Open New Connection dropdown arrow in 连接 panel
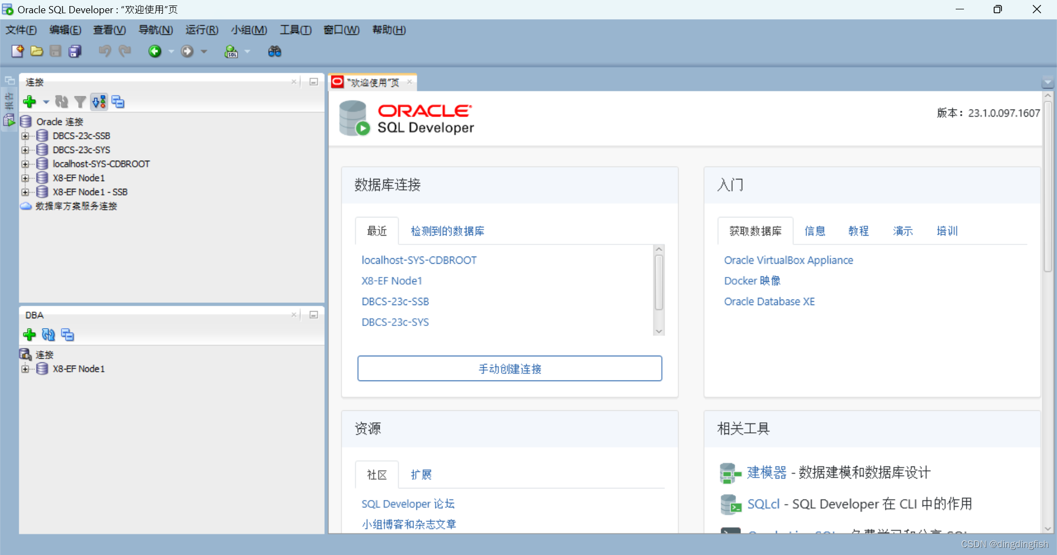This screenshot has height=555, width=1057. (46, 102)
